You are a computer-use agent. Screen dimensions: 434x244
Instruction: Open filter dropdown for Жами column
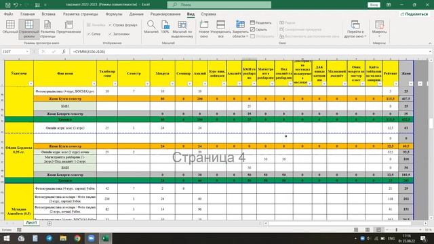[411, 84]
